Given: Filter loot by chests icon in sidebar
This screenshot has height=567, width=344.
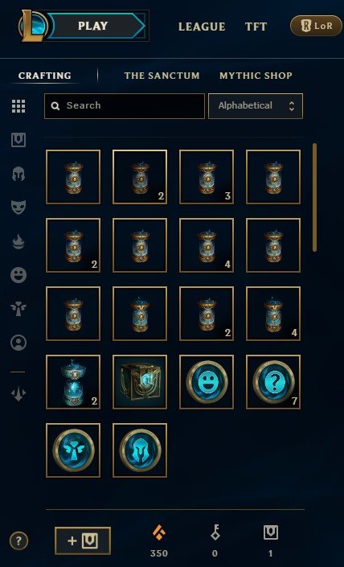Looking at the screenshot, I should point(18,140).
